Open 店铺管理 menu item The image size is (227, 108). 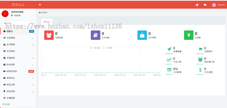click(x=18, y=58)
